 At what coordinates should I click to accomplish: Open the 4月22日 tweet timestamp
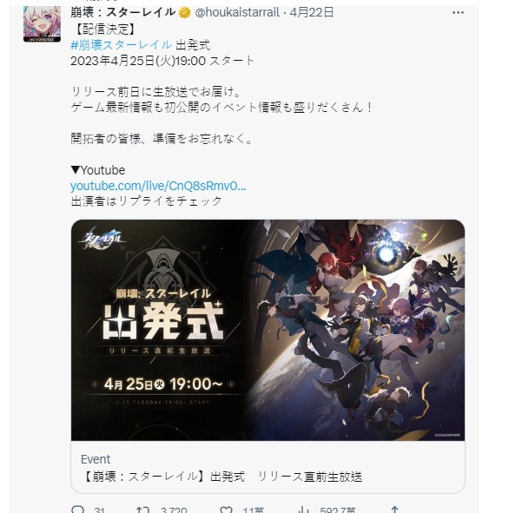[x=311, y=13]
